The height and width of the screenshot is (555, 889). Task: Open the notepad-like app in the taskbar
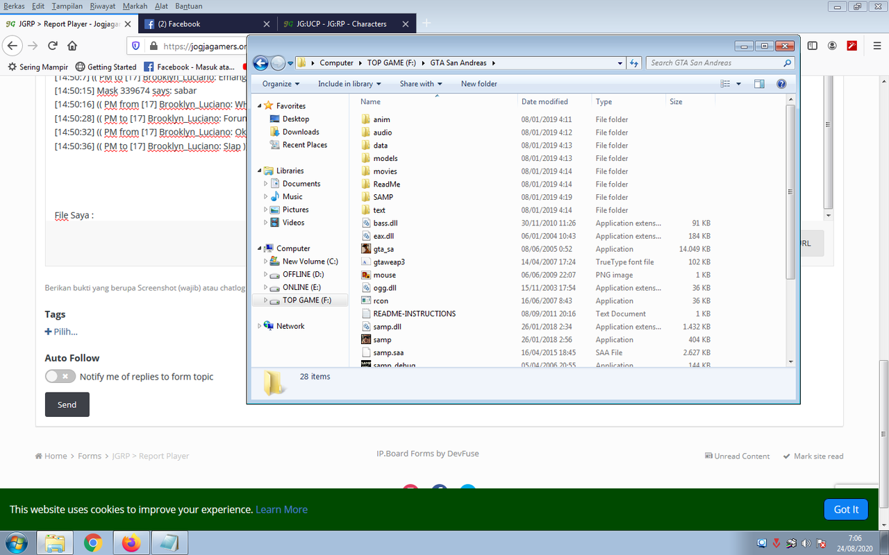[169, 543]
